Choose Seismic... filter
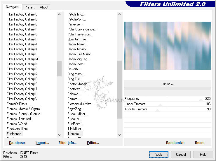Image resolution: width=216 pixels, height=161 pixels. [74, 94]
